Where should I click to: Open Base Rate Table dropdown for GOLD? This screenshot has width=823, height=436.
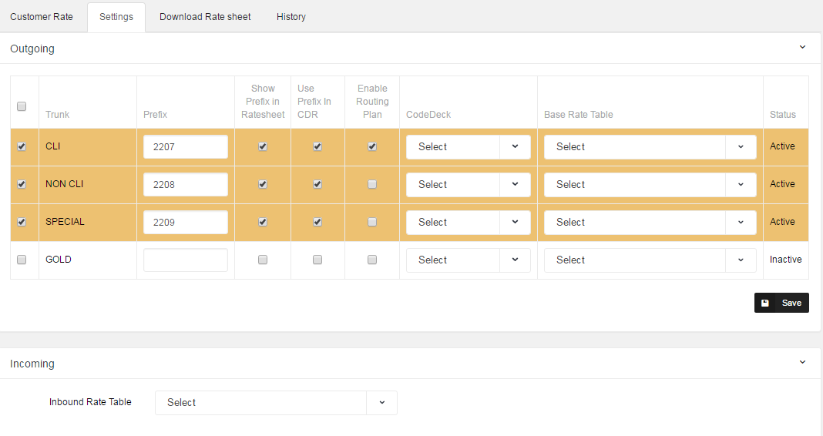point(650,260)
